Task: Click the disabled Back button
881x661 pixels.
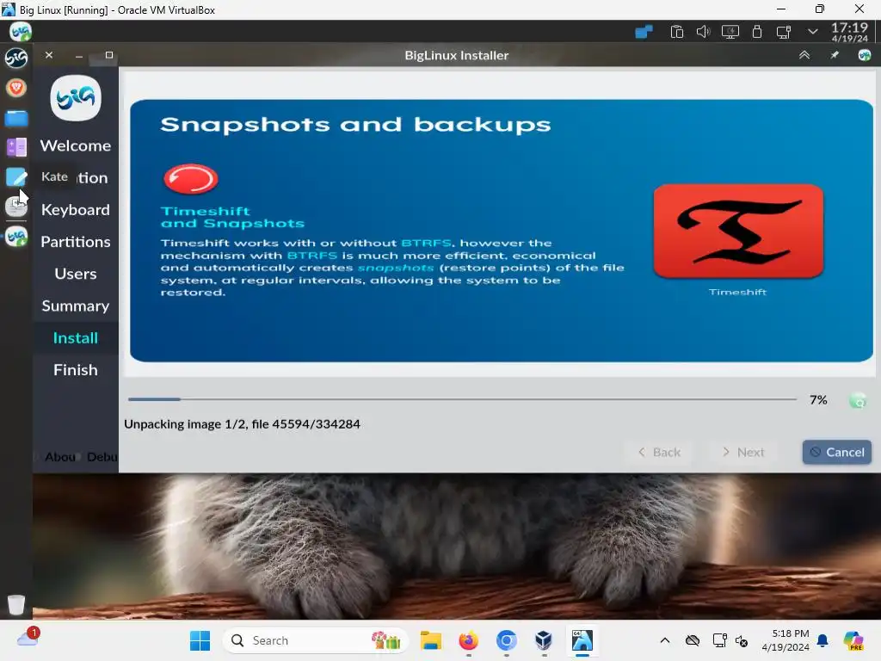Action: (x=659, y=452)
